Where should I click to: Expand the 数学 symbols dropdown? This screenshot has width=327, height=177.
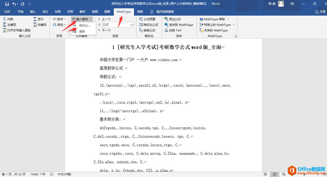59,19
